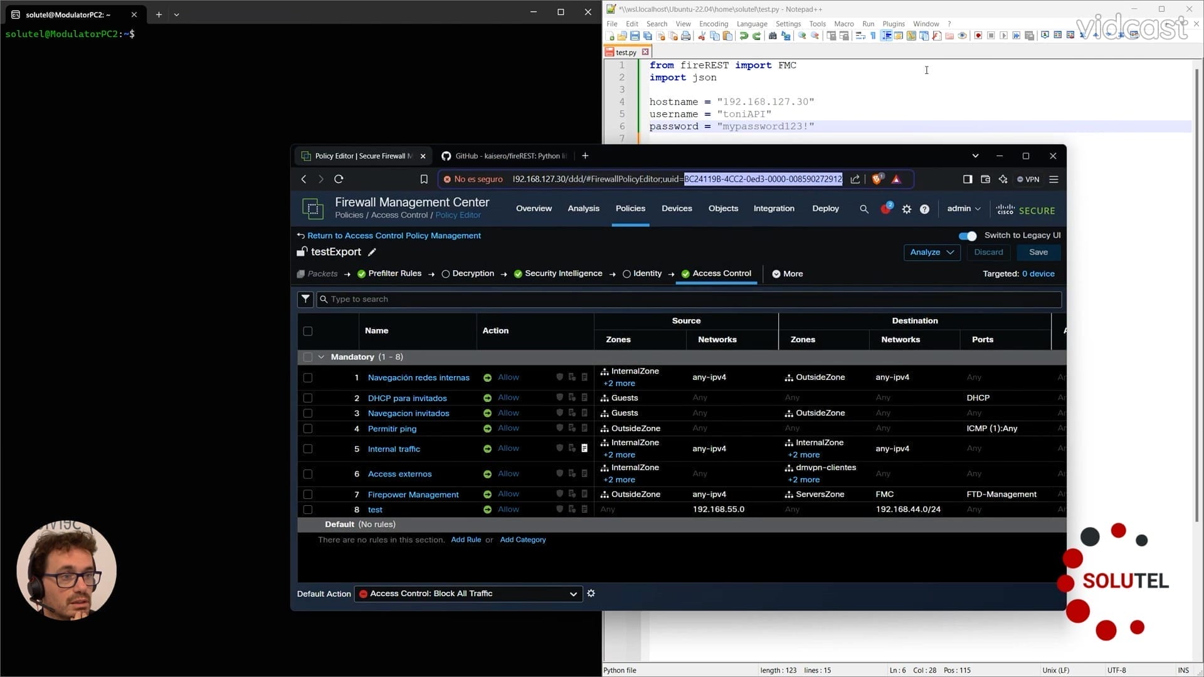Click the system settings gear icon

(906, 209)
